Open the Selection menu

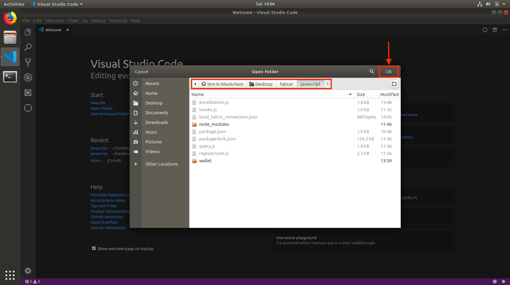tap(55, 21)
